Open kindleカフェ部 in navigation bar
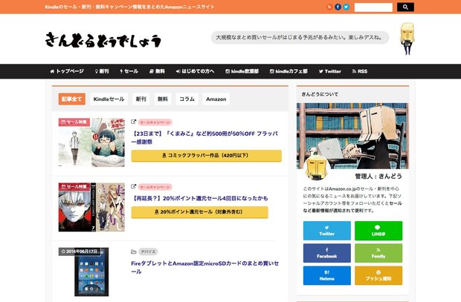Viewport: 461px width, 302px height. [288, 71]
